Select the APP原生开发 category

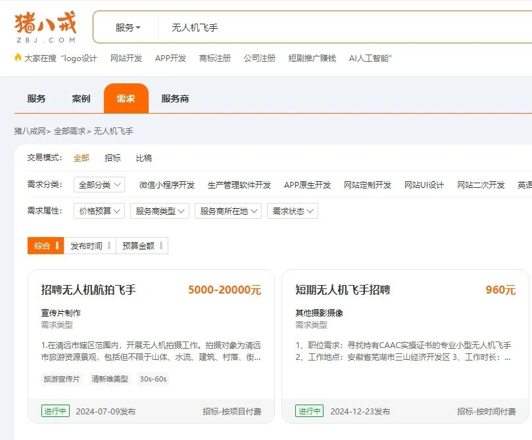tap(306, 185)
